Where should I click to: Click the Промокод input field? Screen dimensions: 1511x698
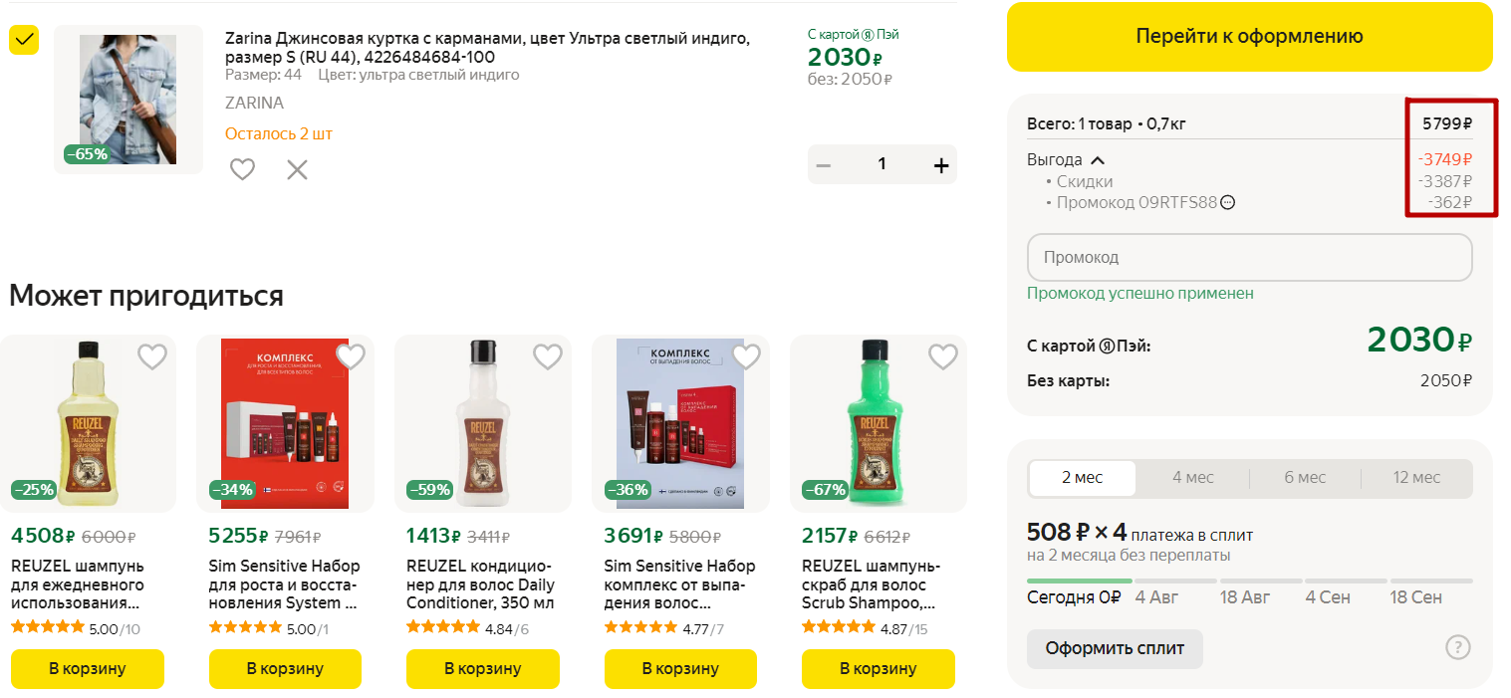[1249, 257]
